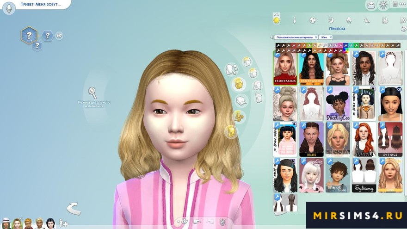Expand the filter panel arrow
407x229 pixels.
271,37
